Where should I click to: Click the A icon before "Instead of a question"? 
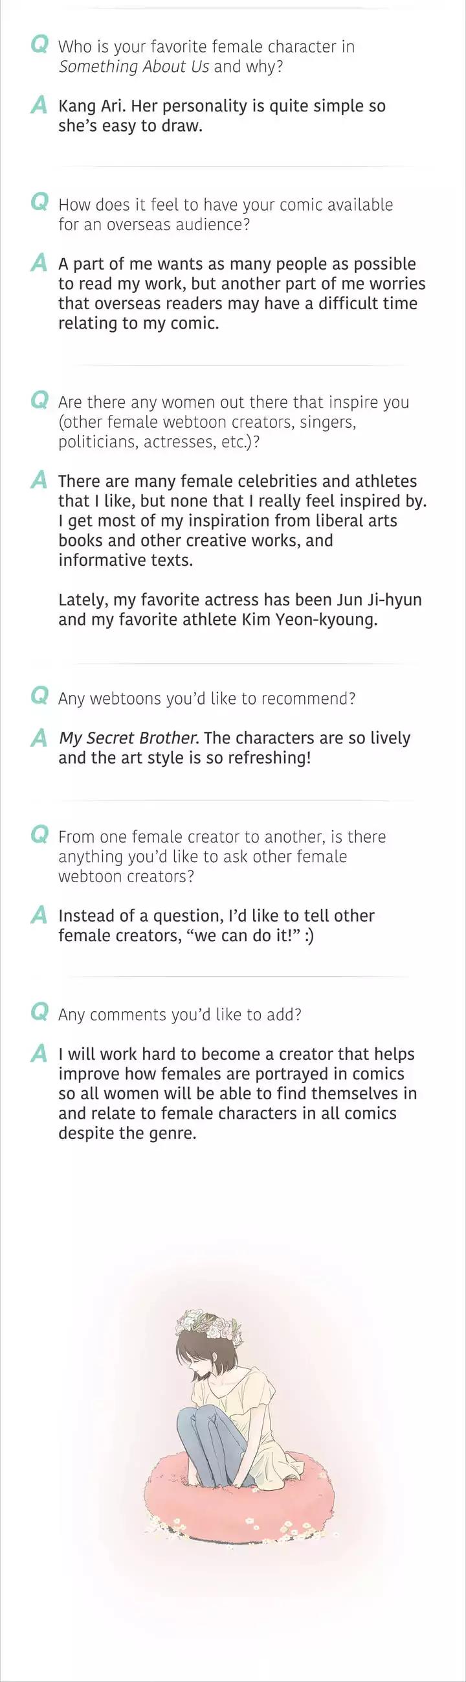(x=39, y=915)
